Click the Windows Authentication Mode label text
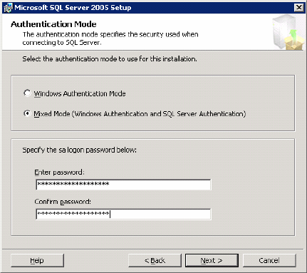The width and height of the screenshot is (307, 273). coord(80,93)
